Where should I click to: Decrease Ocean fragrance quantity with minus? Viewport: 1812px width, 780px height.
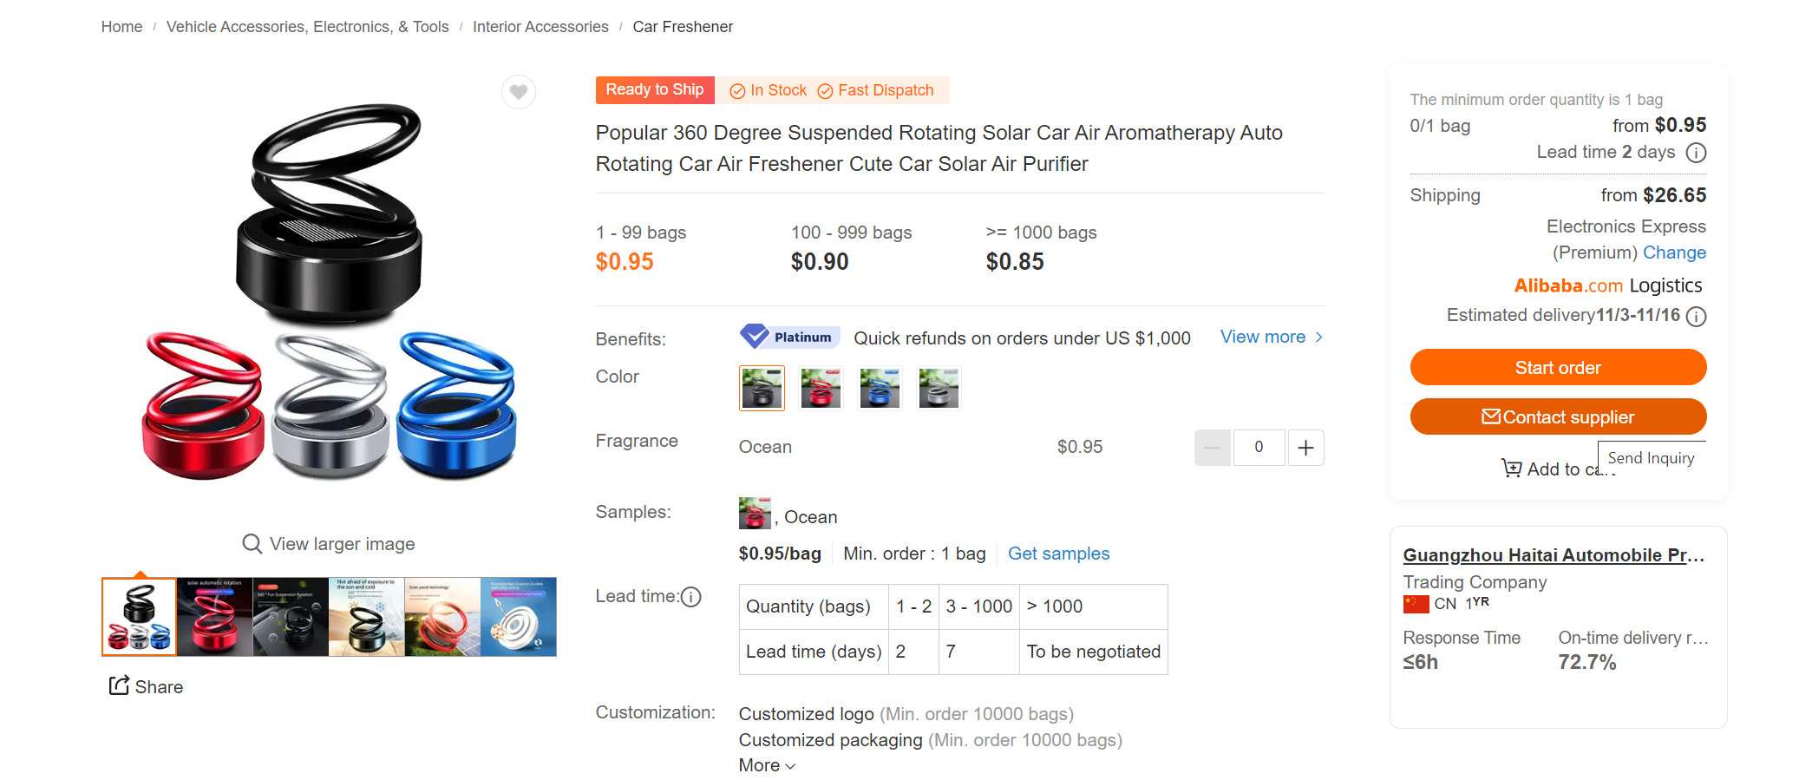[x=1212, y=448]
